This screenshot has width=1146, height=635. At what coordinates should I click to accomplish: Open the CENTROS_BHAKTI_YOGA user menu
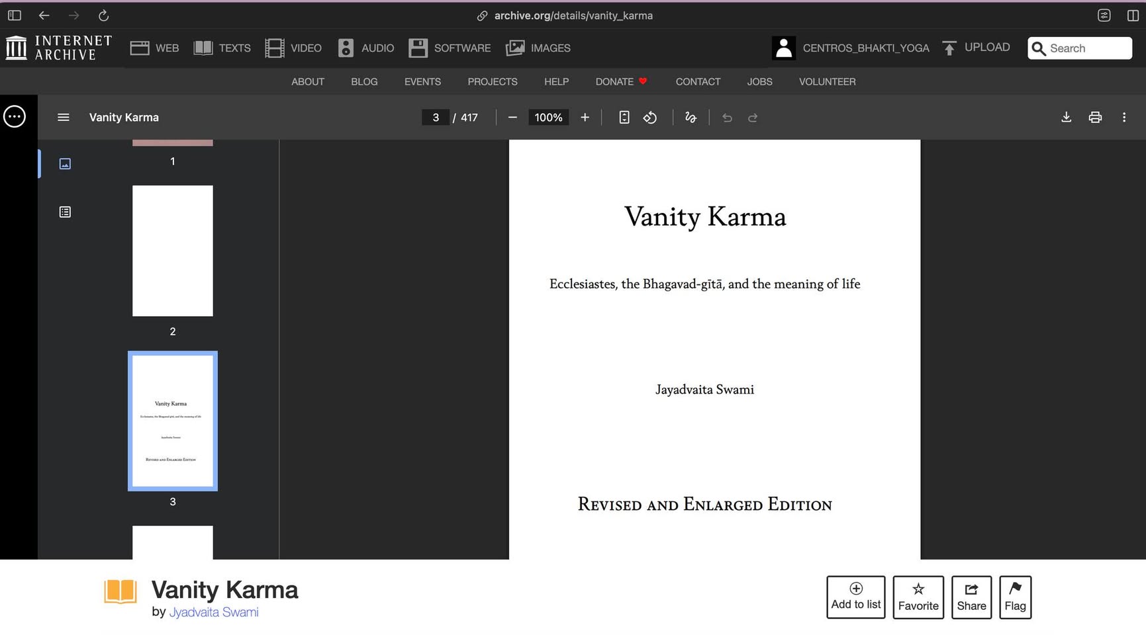pos(851,48)
